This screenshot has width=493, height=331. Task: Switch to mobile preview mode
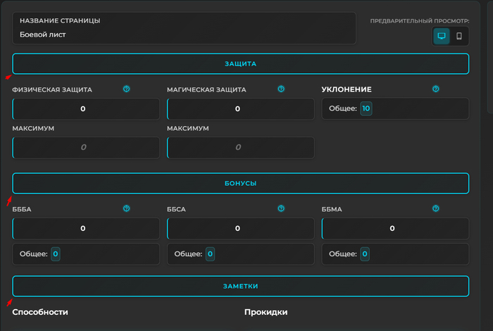[x=459, y=36]
